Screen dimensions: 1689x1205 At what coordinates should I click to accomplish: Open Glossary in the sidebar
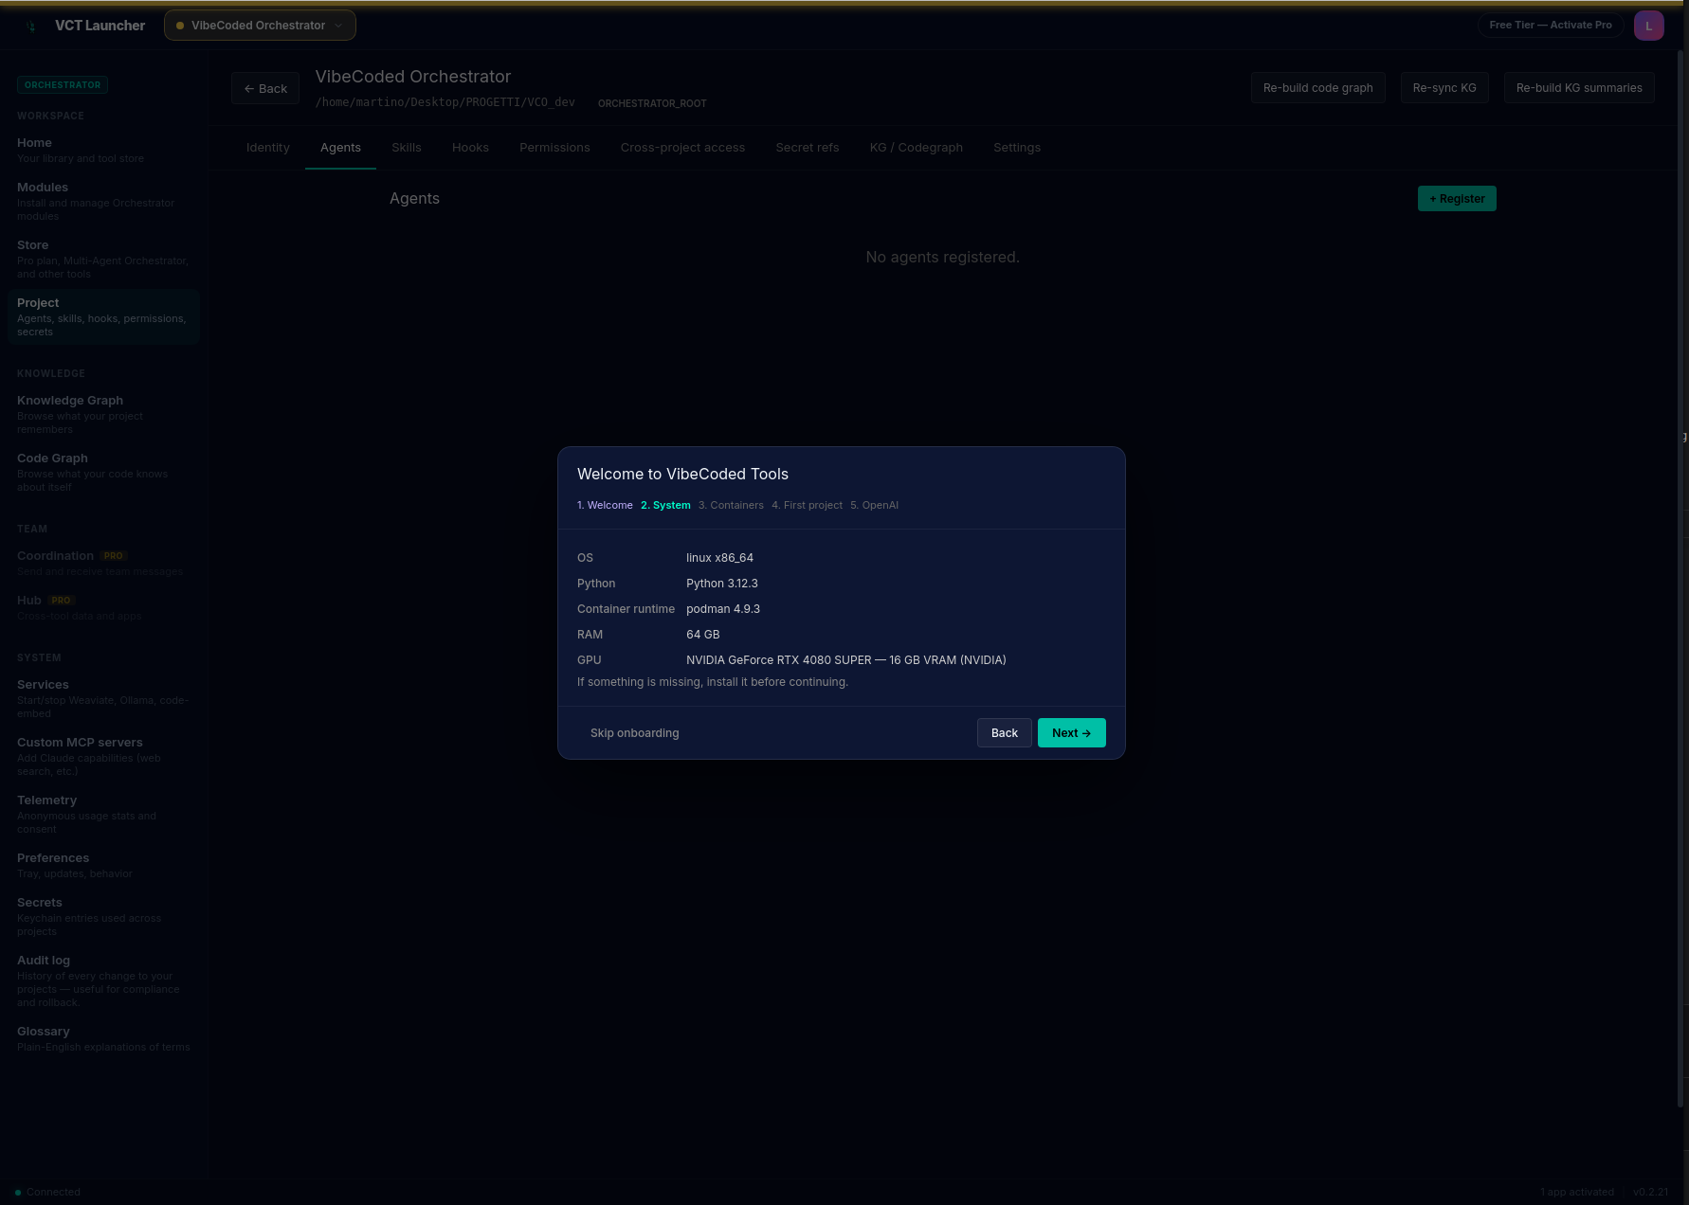103,1038
